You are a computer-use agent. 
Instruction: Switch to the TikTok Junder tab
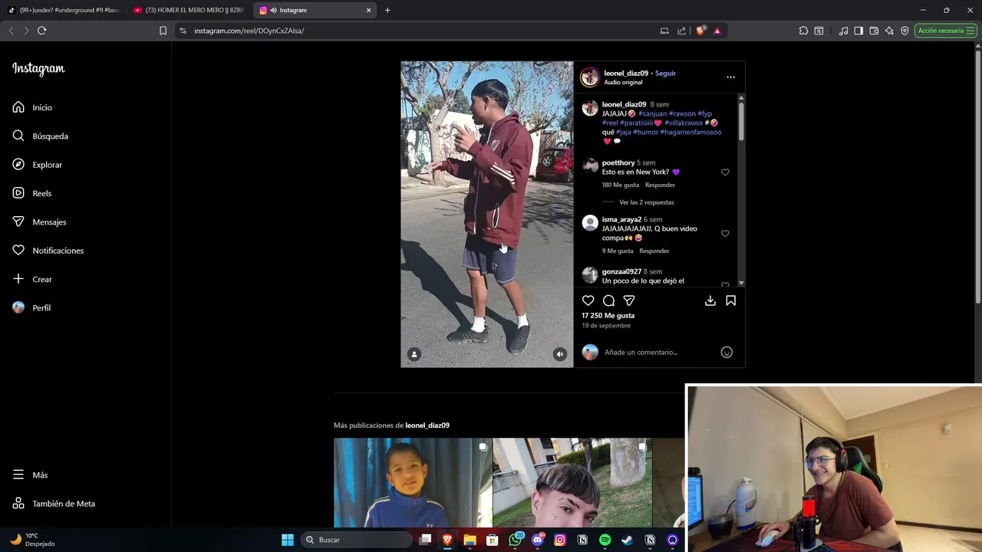(x=63, y=10)
